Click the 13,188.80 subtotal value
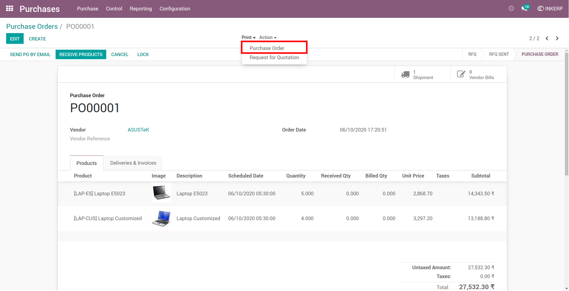This screenshot has width=569, height=291. (481, 218)
